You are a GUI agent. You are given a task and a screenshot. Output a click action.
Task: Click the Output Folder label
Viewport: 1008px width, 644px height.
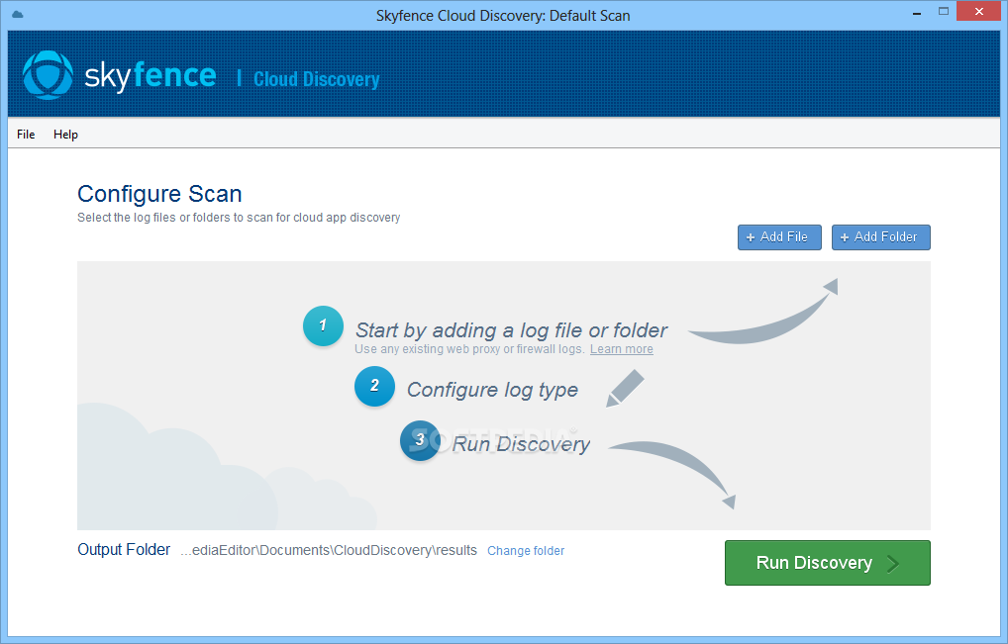pyautogui.click(x=124, y=550)
